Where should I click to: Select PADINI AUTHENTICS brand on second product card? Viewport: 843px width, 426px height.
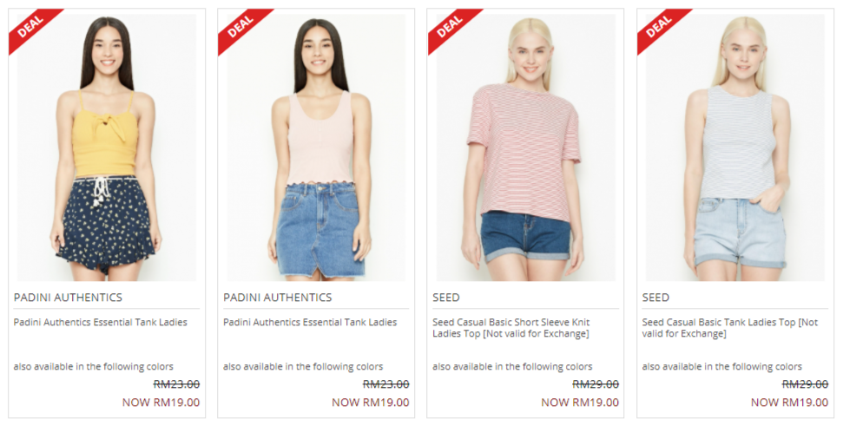pos(278,297)
